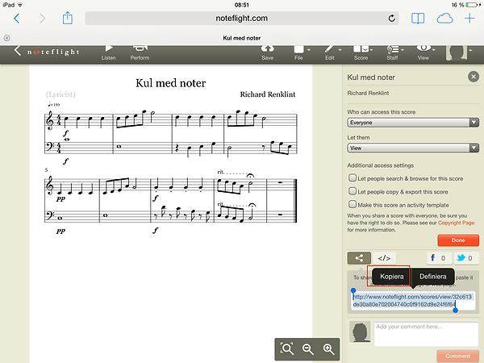Click the zoom out magnifier icon
Image resolution: width=484 pixels, height=363 pixels.
click(x=308, y=349)
